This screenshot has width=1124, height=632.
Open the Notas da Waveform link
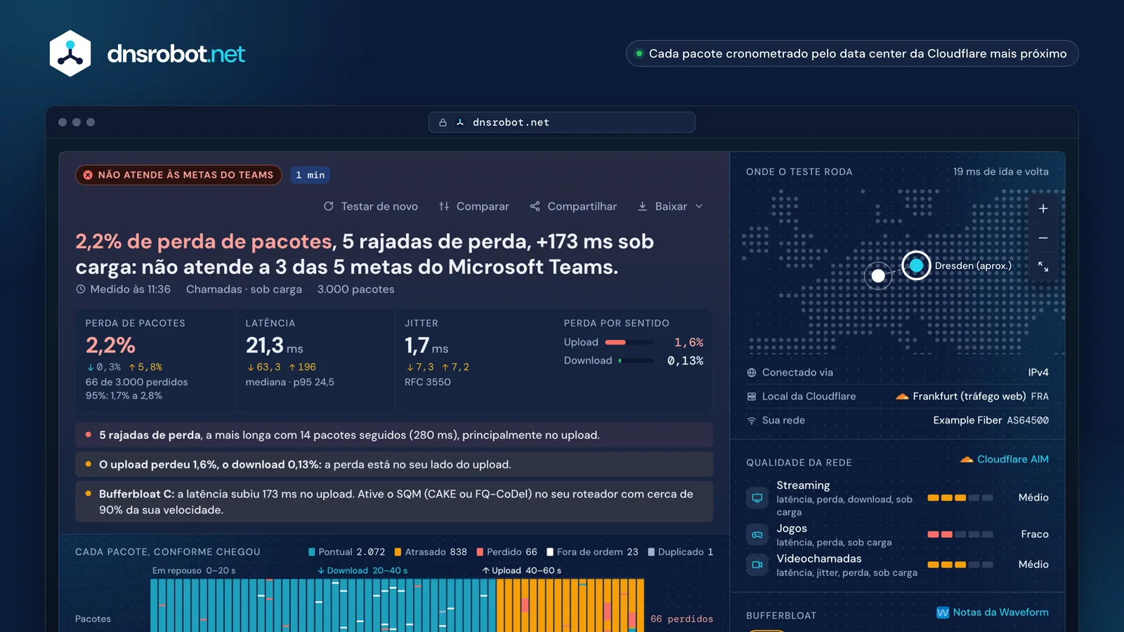(x=993, y=612)
